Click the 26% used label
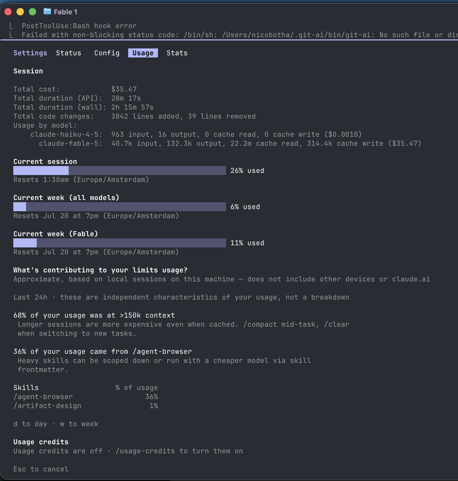Viewport: 458px width, 481px height. 247,171
